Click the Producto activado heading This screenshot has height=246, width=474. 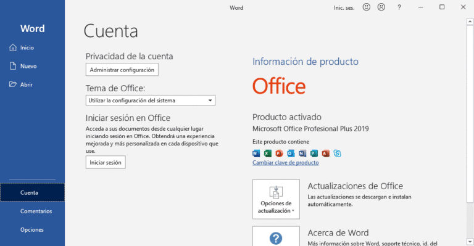[287, 117]
